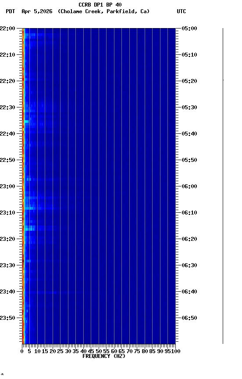Click the '10' frequency axis label
Image resolution: width=242 pixels, height=379 pixels.
[37, 352]
